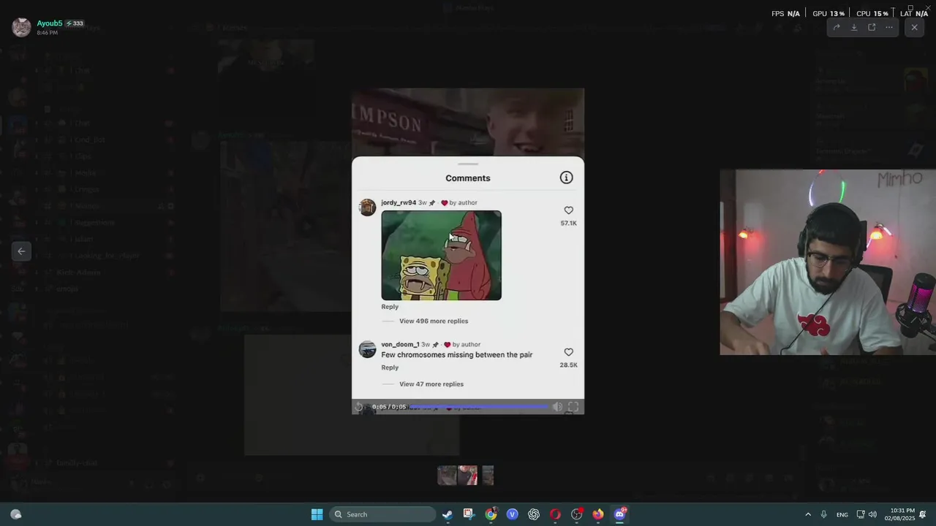Open the Windows Start menu

click(x=317, y=514)
